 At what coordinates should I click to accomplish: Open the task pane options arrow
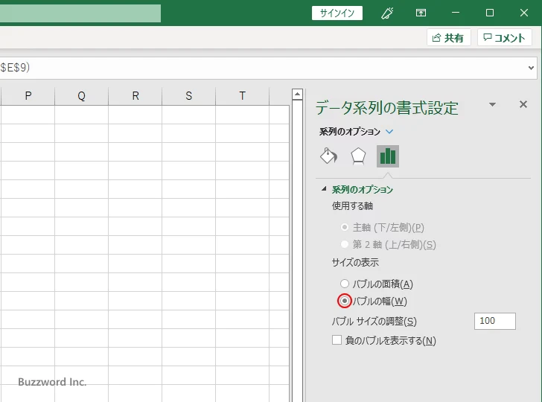pyautogui.click(x=492, y=105)
